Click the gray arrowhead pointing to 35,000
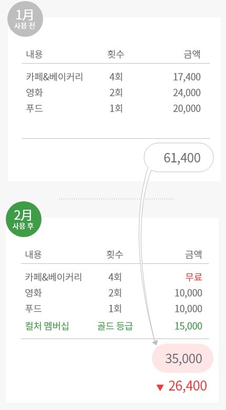226x410 pixels. coord(155,342)
